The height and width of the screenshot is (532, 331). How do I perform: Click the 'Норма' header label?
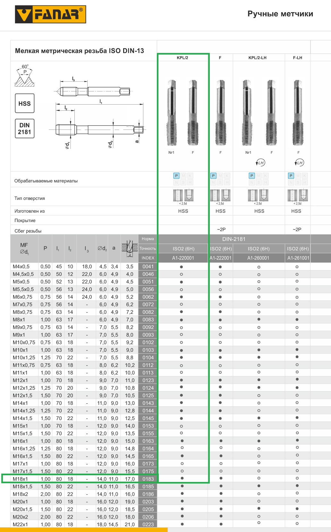tap(148, 239)
